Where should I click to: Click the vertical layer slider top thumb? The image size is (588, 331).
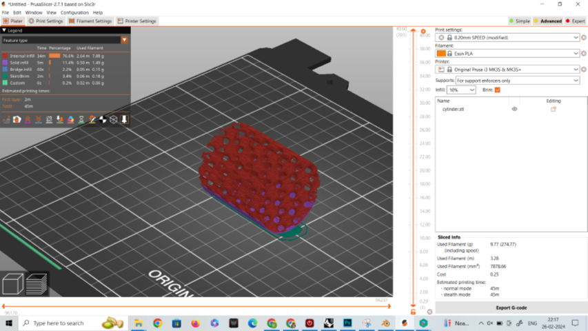point(413,30)
